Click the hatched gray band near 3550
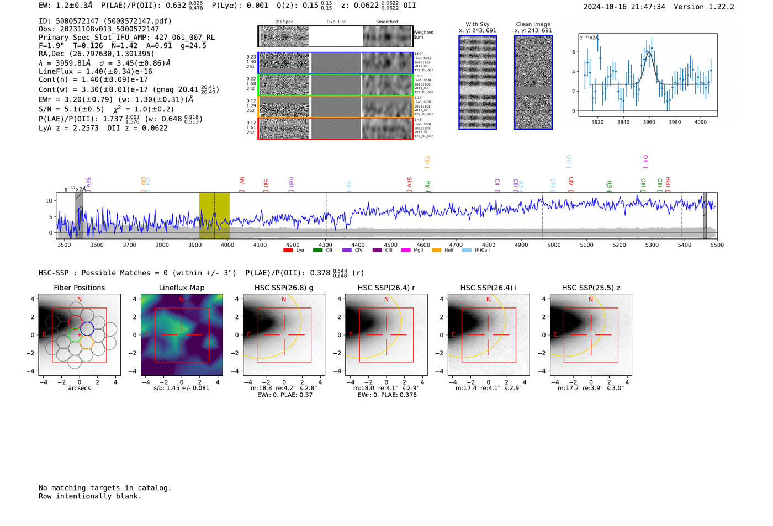Viewport: 773px width, 526px height. (x=79, y=215)
